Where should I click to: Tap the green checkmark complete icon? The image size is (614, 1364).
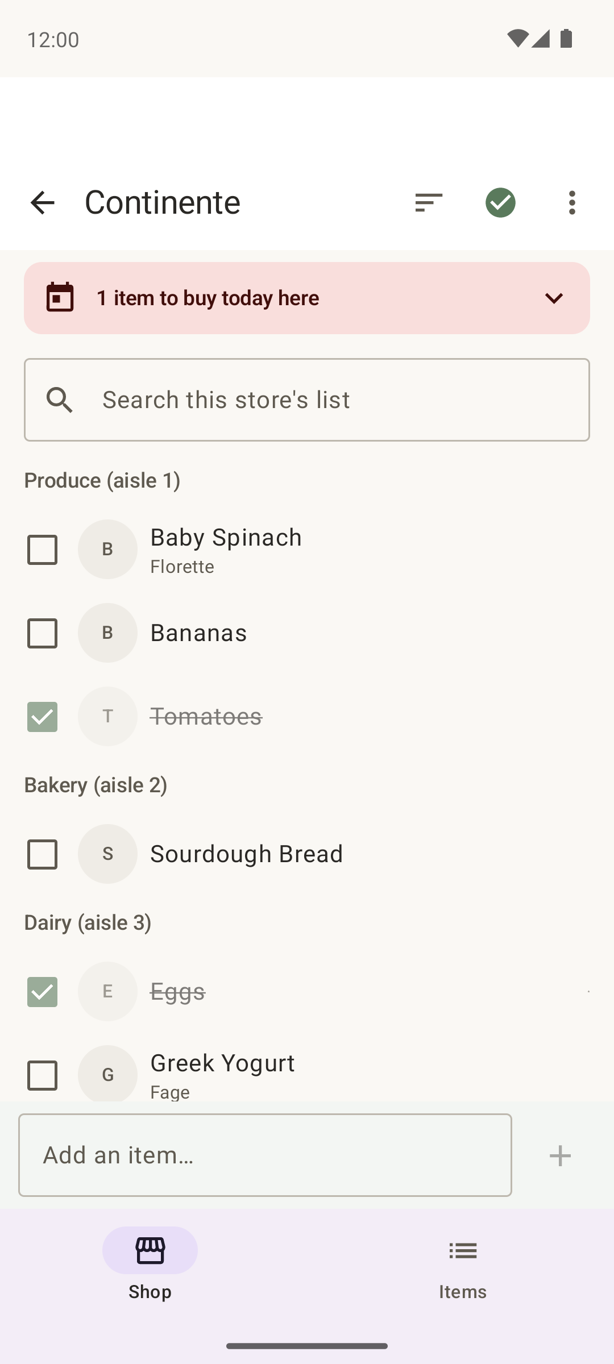[500, 202]
